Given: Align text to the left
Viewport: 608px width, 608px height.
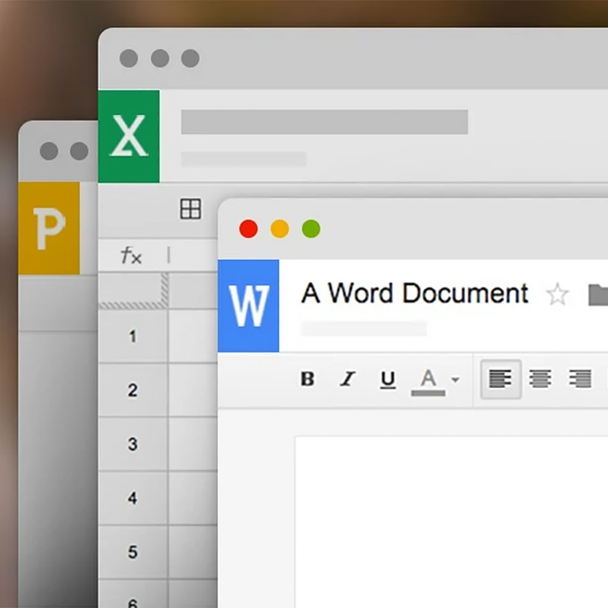Looking at the screenshot, I should point(500,379).
